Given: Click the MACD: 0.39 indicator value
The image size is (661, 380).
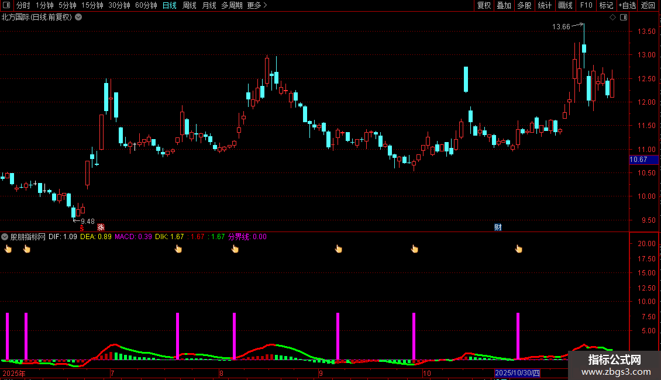Looking at the screenshot, I should point(133,237).
